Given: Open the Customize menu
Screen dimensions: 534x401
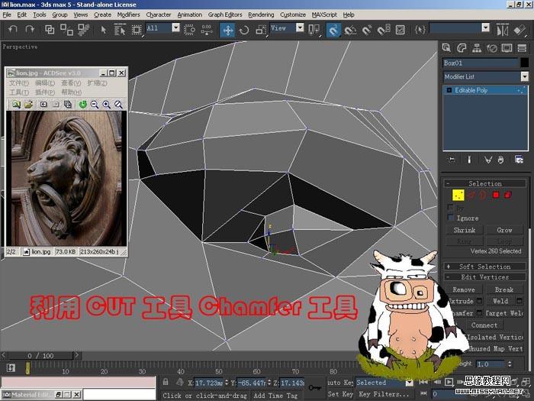Looking at the screenshot, I should [292, 15].
